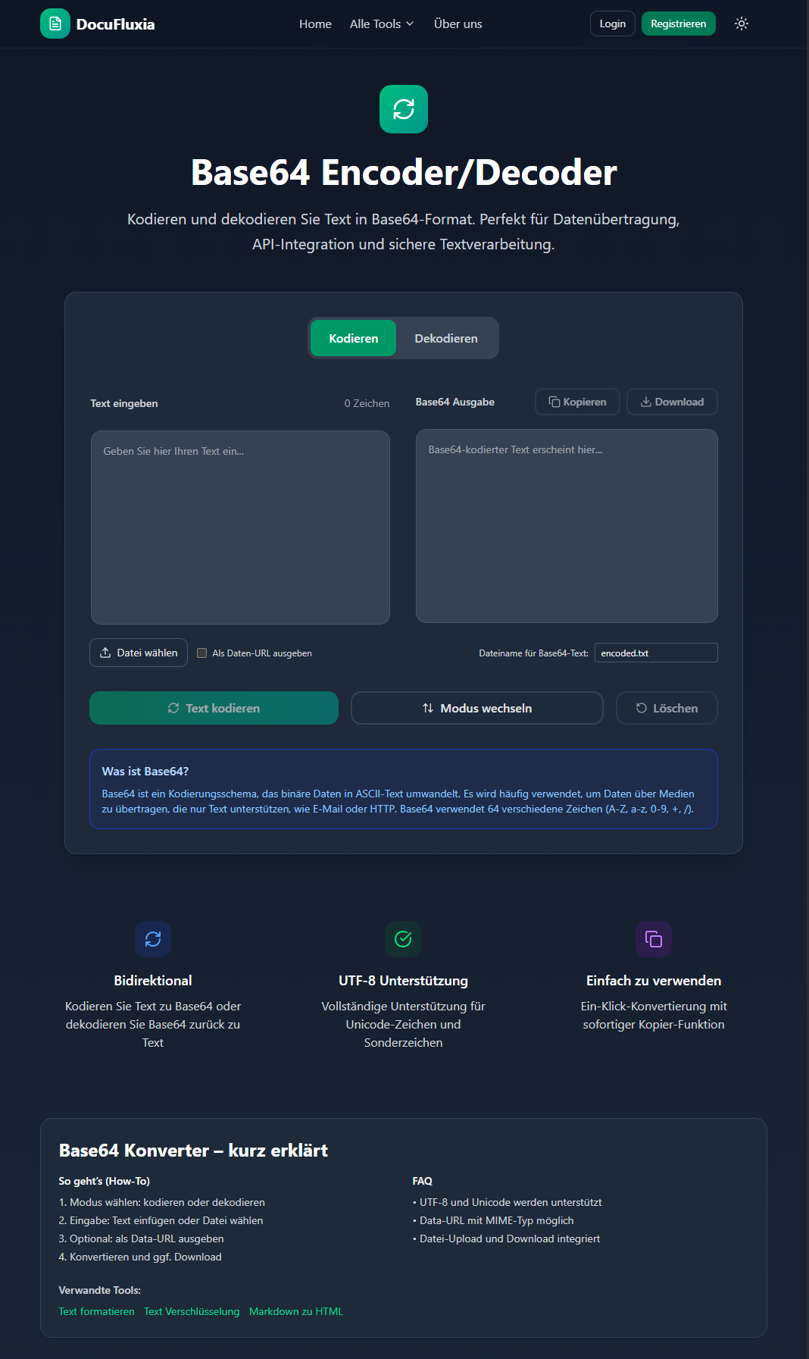Enable Als Daten-URL ausgeben checkbox
809x1359 pixels.
pyautogui.click(x=202, y=653)
